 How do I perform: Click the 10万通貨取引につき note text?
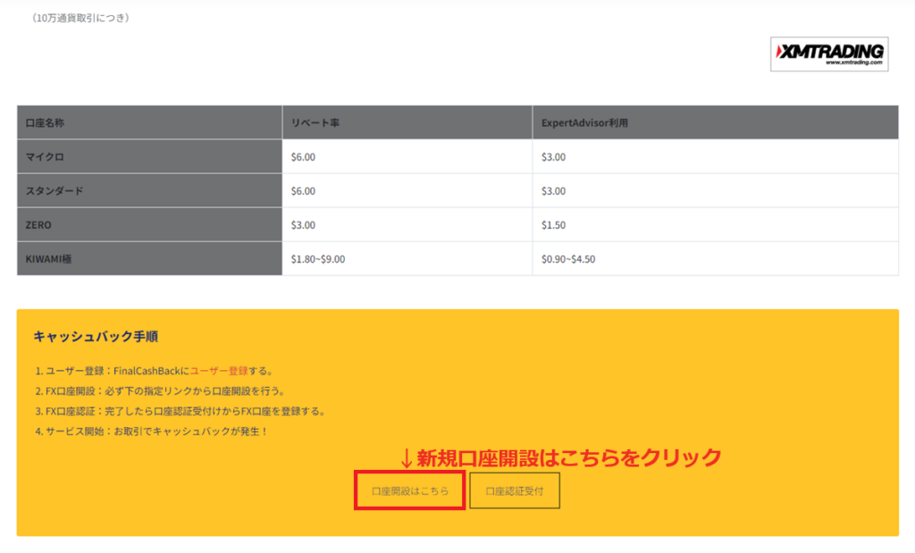pos(80,15)
